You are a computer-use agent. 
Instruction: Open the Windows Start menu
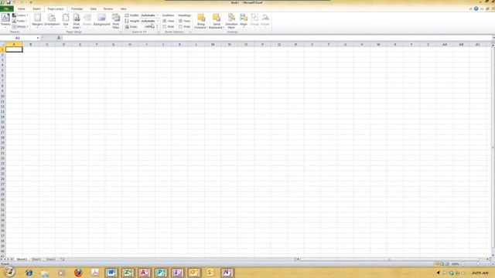tap(9, 271)
